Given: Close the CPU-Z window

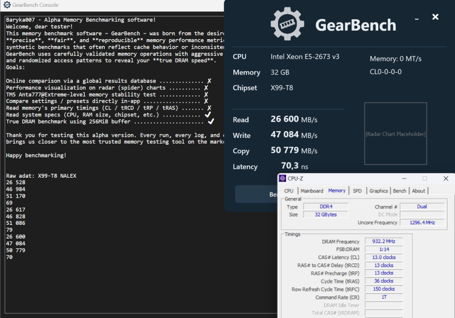Looking at the screenshot, I should [446, 178].
